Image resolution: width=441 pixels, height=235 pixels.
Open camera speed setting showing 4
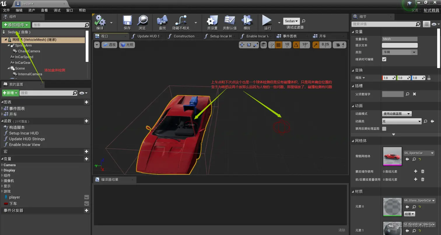click(339, 45)
